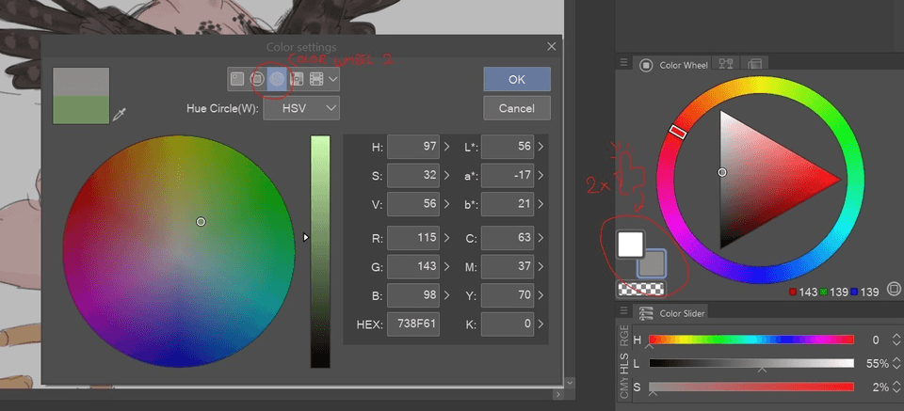
Task: Open the Color Wheel panel menu icon
Action: tap(623, 64)
